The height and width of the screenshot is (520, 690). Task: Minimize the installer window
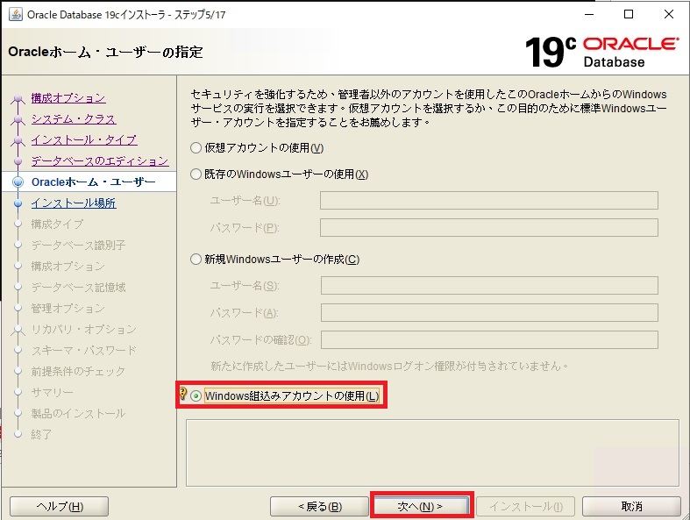589,14
